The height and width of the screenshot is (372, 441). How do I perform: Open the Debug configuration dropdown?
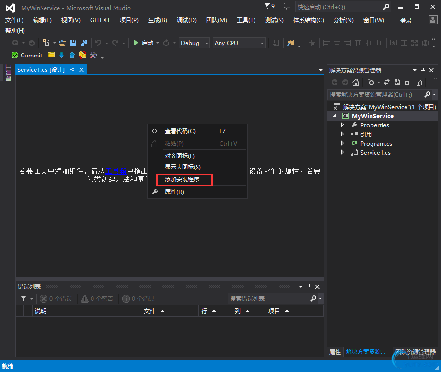(x=194, y=43)
